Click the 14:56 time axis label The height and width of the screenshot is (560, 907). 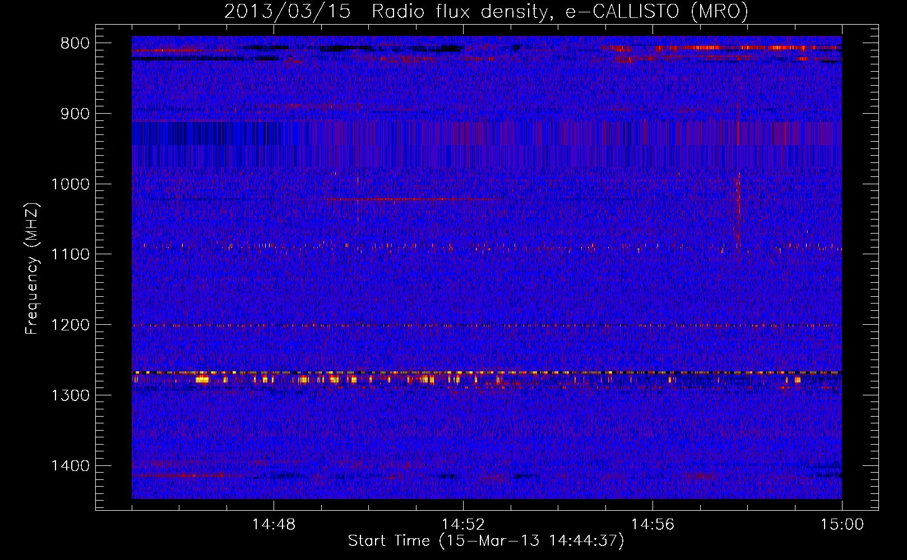[653, 525]
